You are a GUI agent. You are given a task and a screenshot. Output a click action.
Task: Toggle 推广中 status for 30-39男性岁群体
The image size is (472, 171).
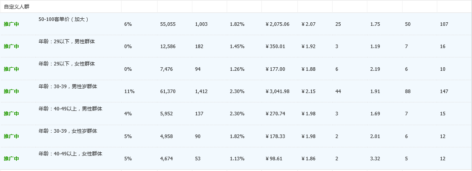(x=11, y=91)
